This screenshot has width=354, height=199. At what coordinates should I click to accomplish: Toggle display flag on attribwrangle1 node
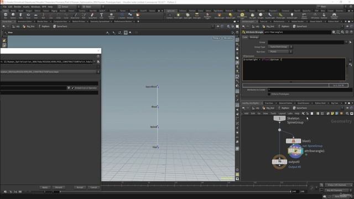302,151
